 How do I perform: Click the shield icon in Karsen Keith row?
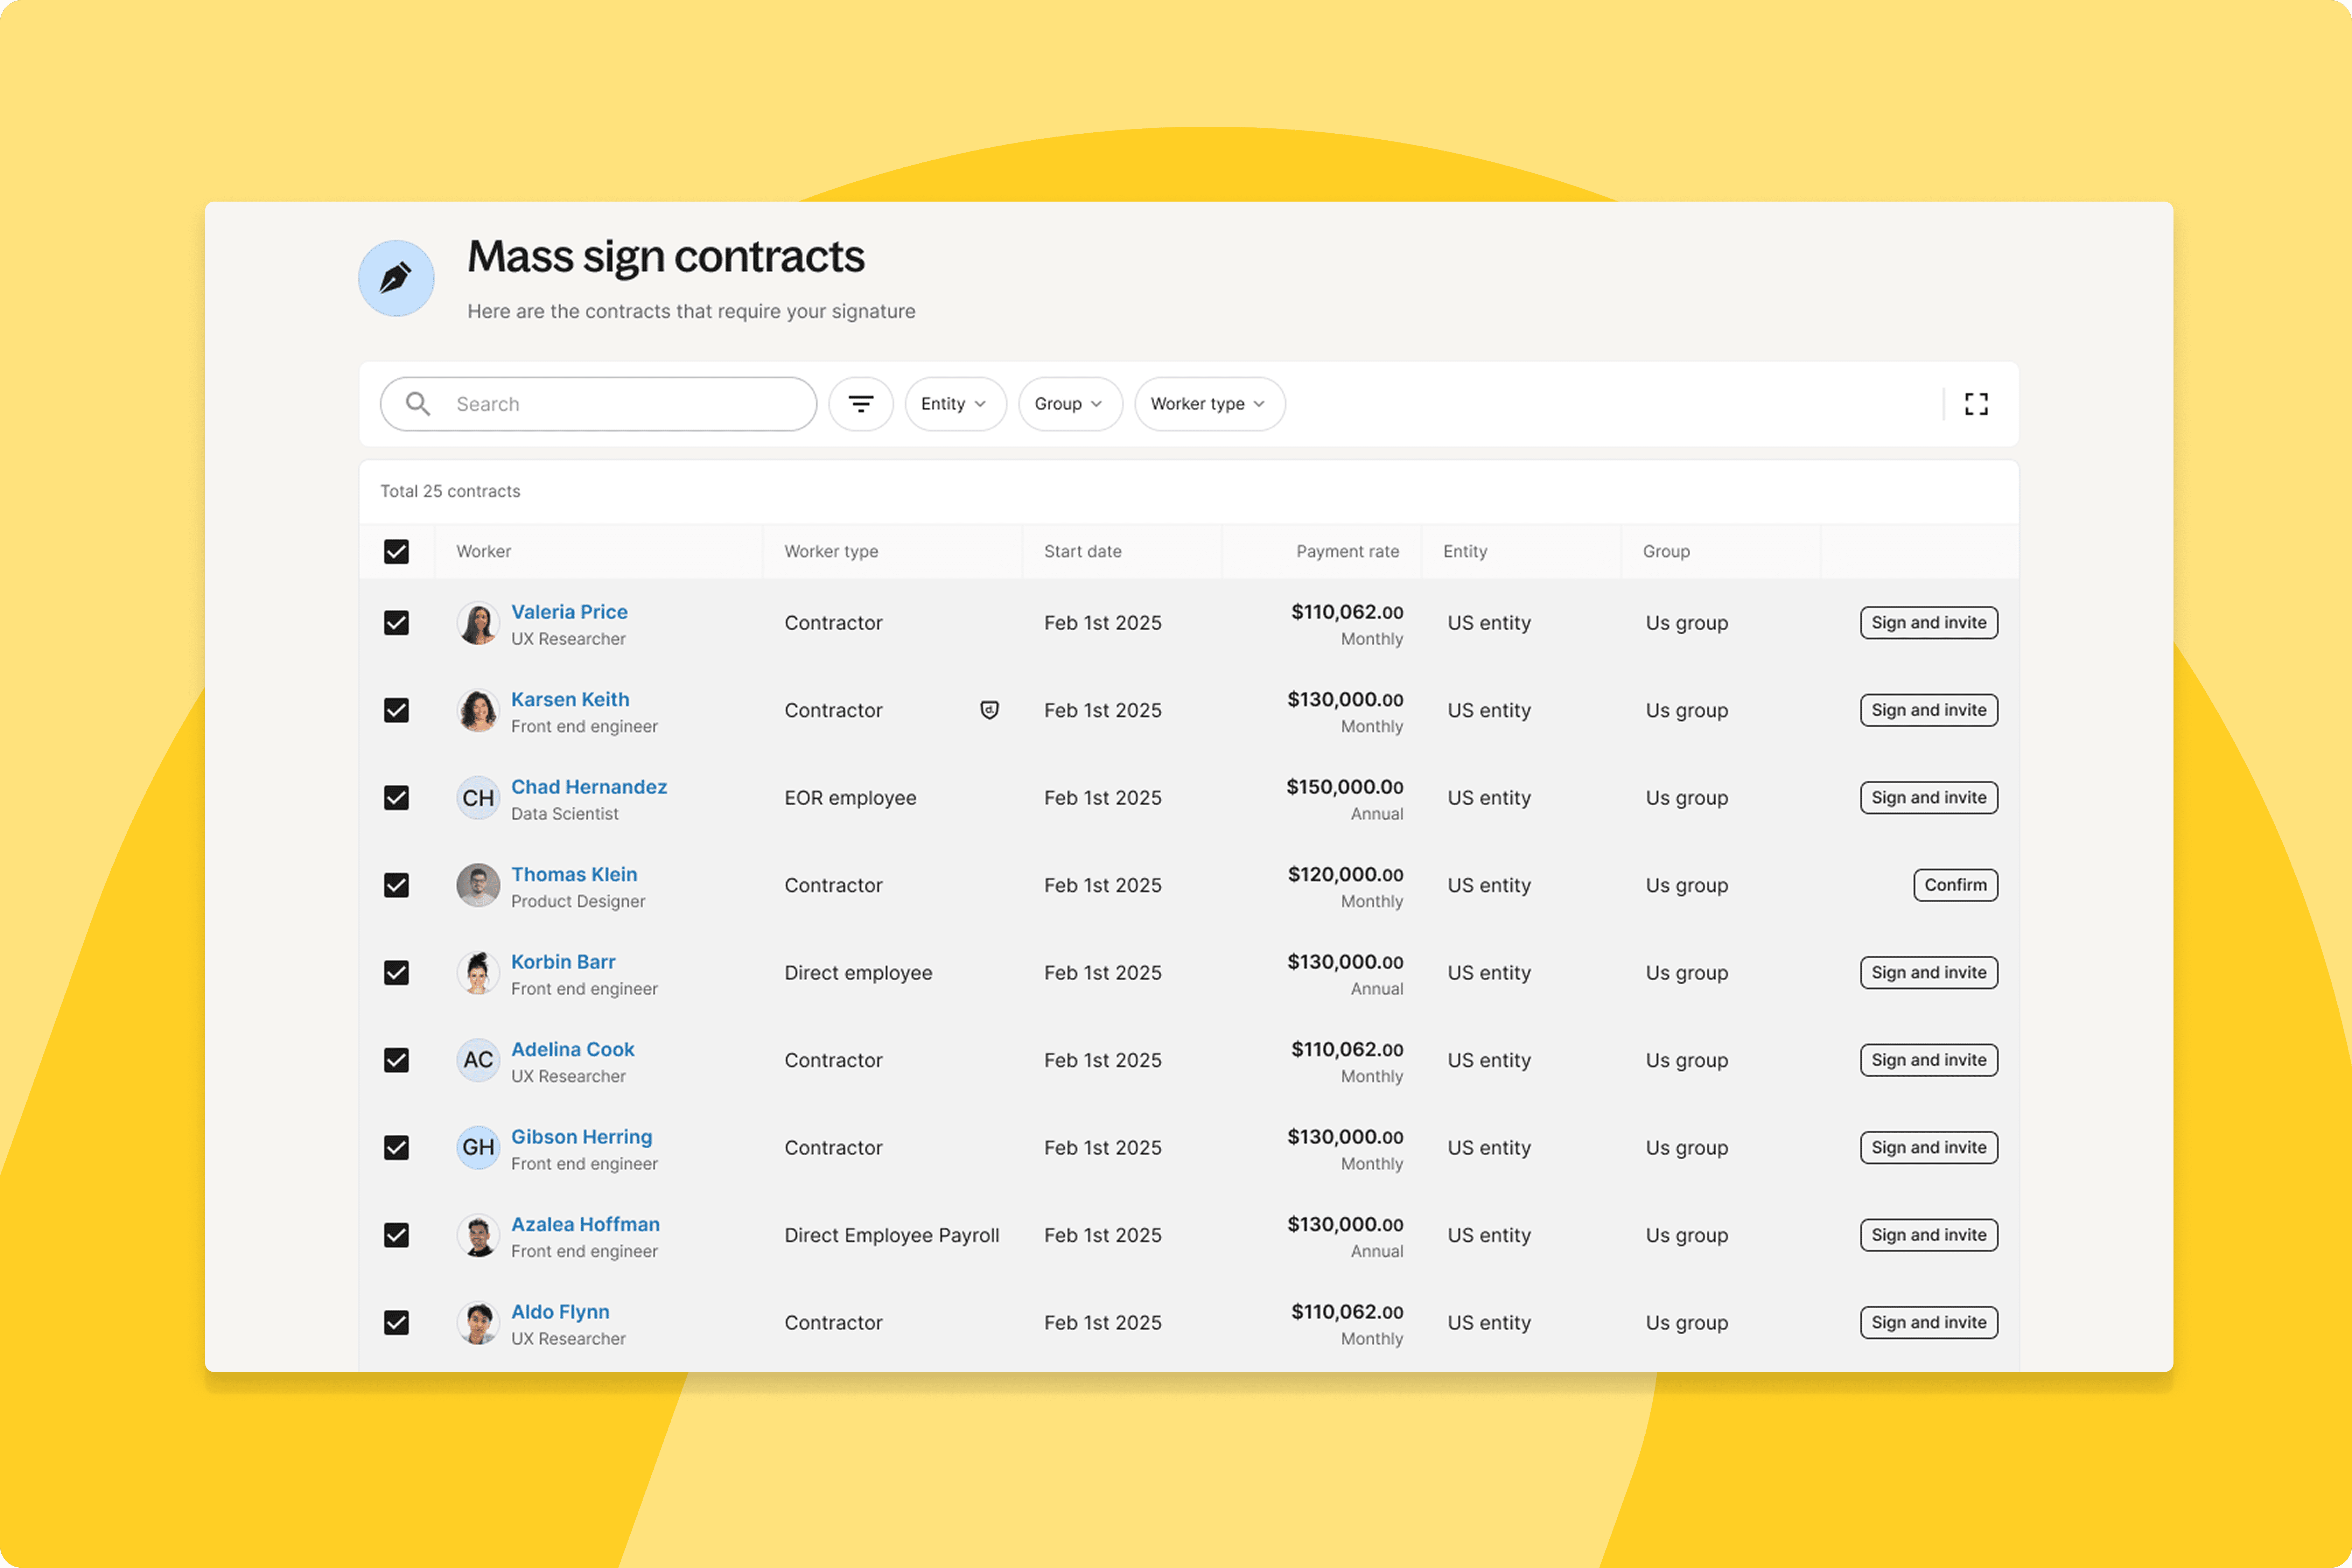(x=989, y=710)
